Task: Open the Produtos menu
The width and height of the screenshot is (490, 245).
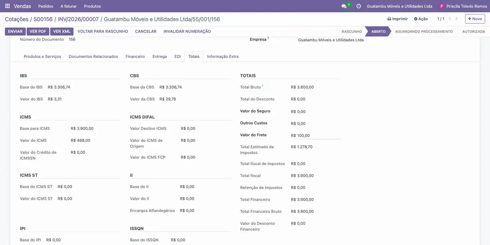Action: (92, 6)
